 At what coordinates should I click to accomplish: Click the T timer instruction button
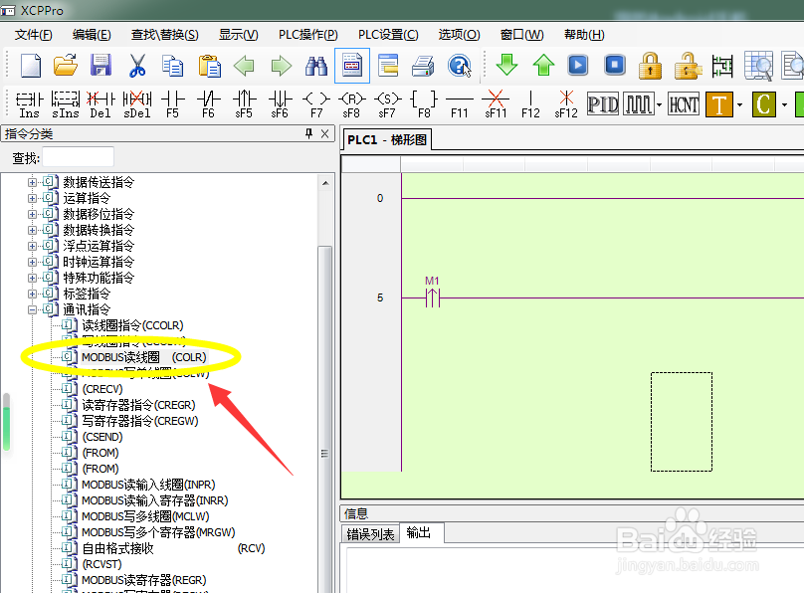(x=719, y=104)
